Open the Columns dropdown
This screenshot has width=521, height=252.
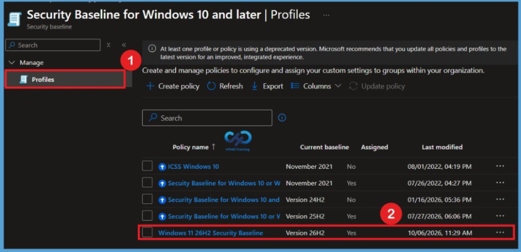(x=316, y=86)
